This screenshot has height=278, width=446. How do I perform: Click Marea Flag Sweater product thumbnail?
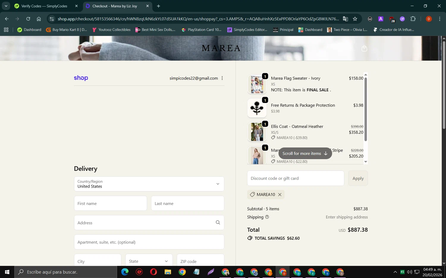(257, 84)
